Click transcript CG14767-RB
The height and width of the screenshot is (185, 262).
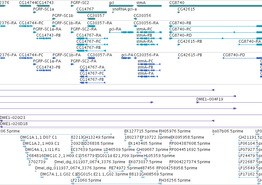pyautogui.click(x=91, y=51)
